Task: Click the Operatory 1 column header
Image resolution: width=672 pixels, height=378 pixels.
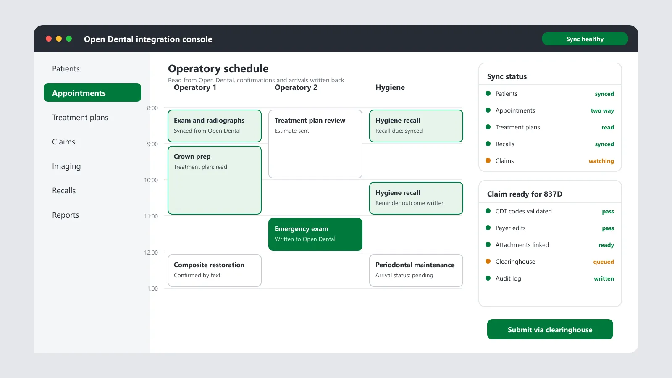Action: [195, 87]
